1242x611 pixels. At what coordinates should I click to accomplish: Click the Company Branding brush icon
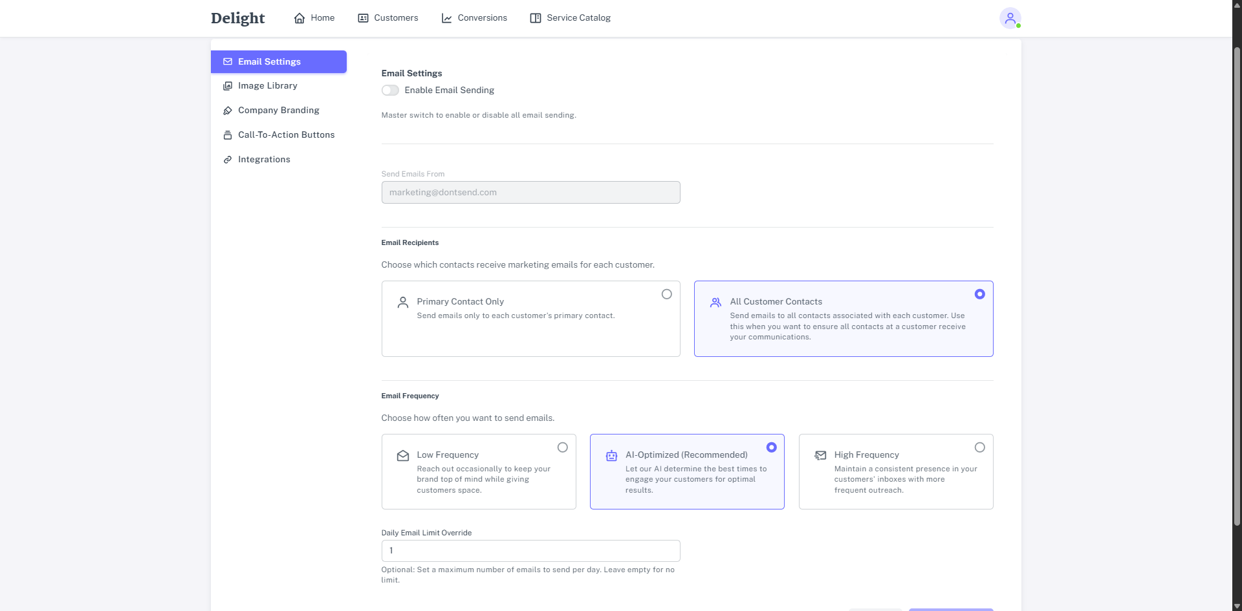click(x=228, y=111)
